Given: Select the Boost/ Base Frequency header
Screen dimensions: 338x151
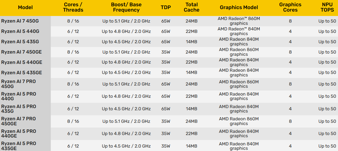Looking at the screenshot, I should tap(126, 7).
